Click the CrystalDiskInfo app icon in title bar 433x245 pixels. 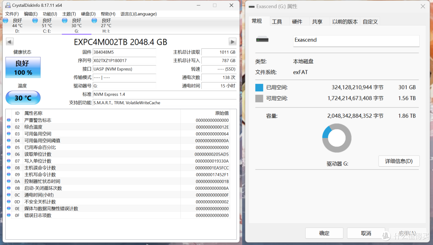coord(8,5)
